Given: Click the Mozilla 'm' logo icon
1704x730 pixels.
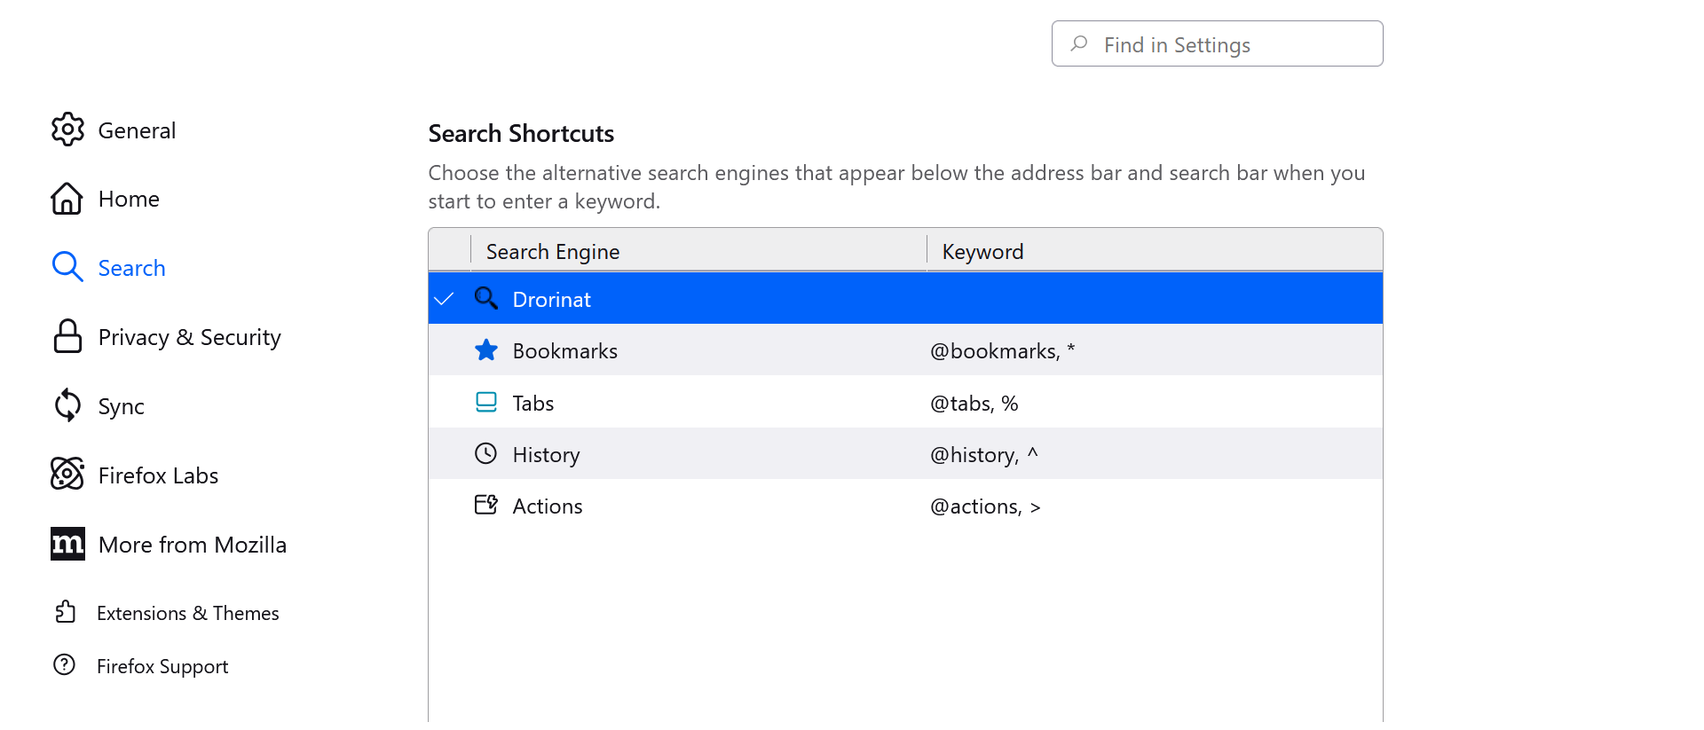Looking at the screenshot, I should pyautogui.click(x=67, y=544).
